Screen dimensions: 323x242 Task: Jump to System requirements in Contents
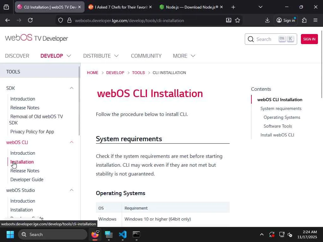click(281, 108)
